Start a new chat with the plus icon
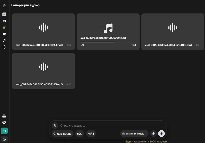The width and height of the screenshot is (205, 143). point(4,14)
